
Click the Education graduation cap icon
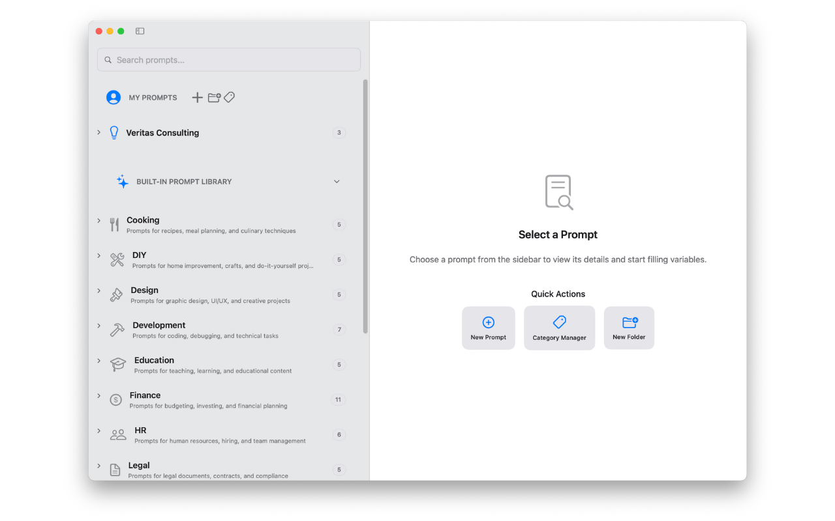(118, 365)
